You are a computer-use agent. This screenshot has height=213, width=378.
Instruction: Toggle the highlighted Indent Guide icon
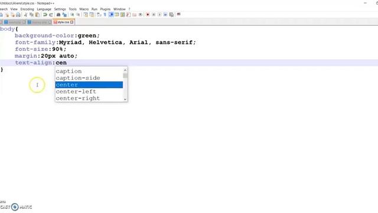point(111,15)
